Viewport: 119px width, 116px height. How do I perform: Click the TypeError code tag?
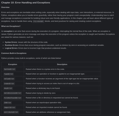9,74
